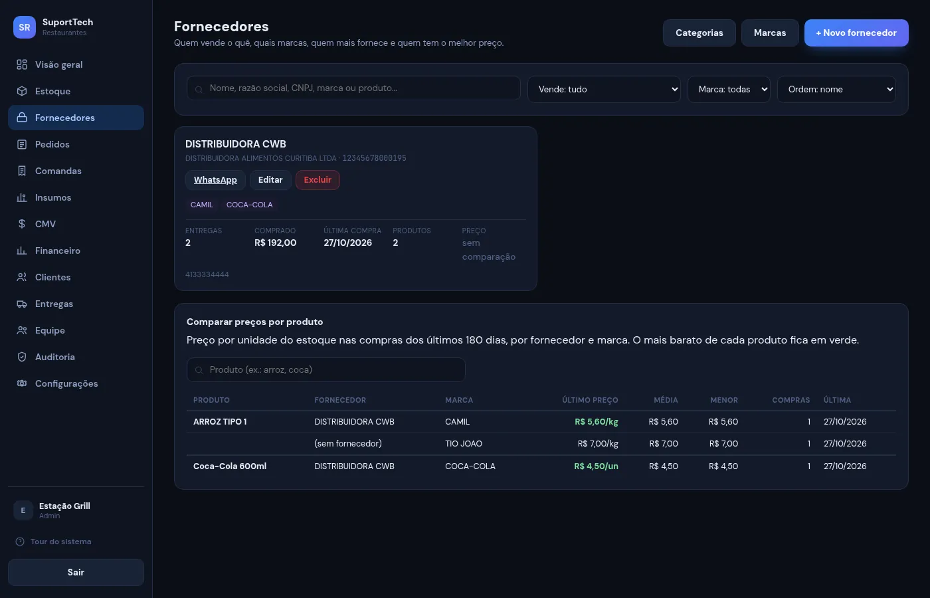Open the Pedidos section label
930x598 pixels.
[x=52, y=144]
